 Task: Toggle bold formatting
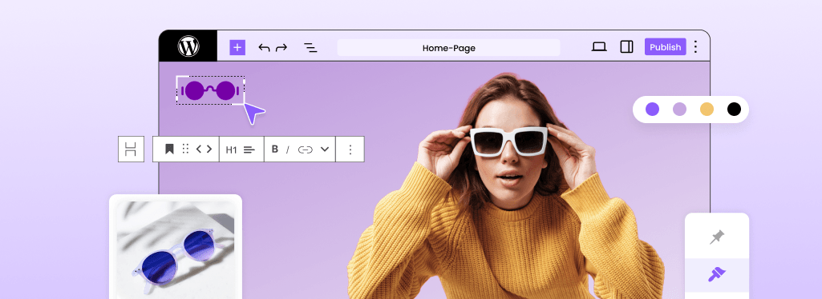point(275,149)
